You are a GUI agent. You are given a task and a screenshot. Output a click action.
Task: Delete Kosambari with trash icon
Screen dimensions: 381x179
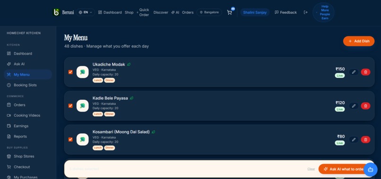(x=366, y=139)
